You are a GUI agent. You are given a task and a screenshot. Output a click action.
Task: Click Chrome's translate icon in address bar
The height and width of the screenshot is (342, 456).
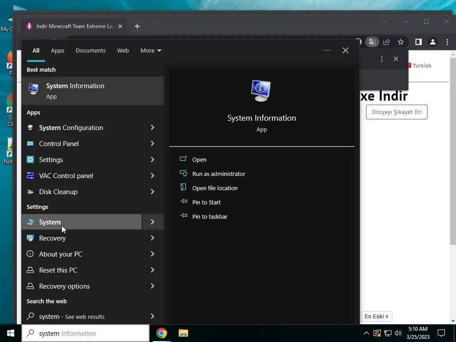(372, 42)
